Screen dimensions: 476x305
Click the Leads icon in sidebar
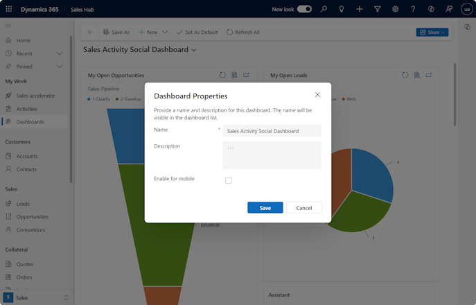pyautogui.click(x=8, y=204)
